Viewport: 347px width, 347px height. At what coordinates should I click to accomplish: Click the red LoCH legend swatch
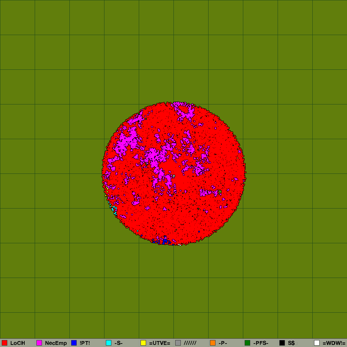(x=5, y=343)
